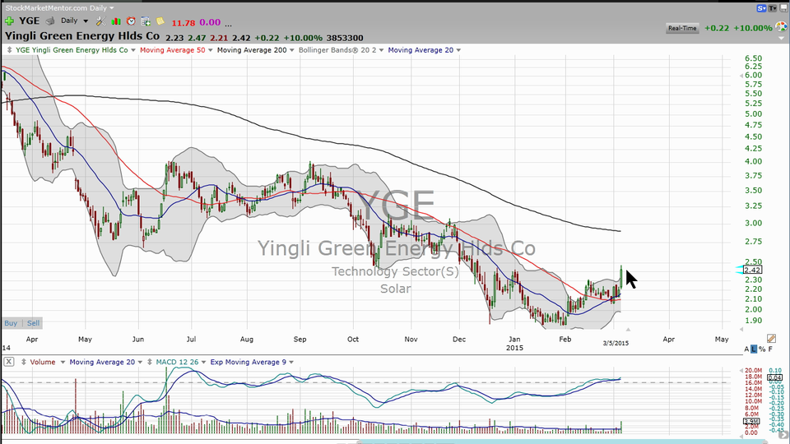
Task: Click the 3/5/2015 date marker
Action: (x=616, y=344)
